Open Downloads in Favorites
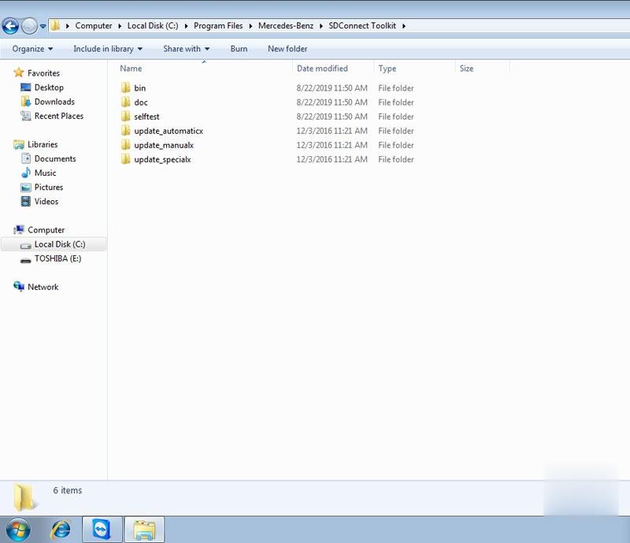 (54, 102)
